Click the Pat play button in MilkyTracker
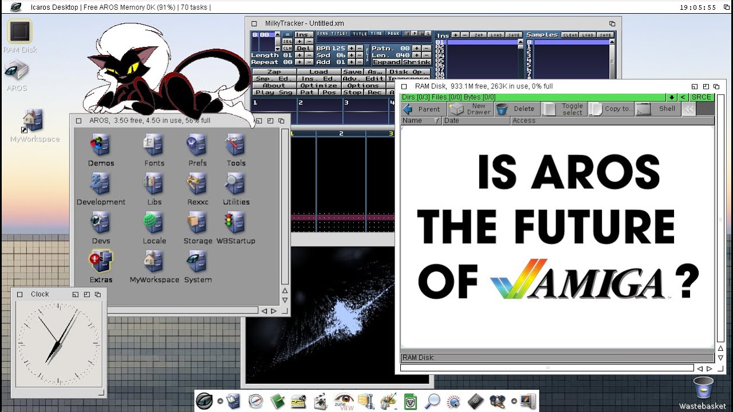The height and width of the screenshot is (412, 733). [307, 92]
